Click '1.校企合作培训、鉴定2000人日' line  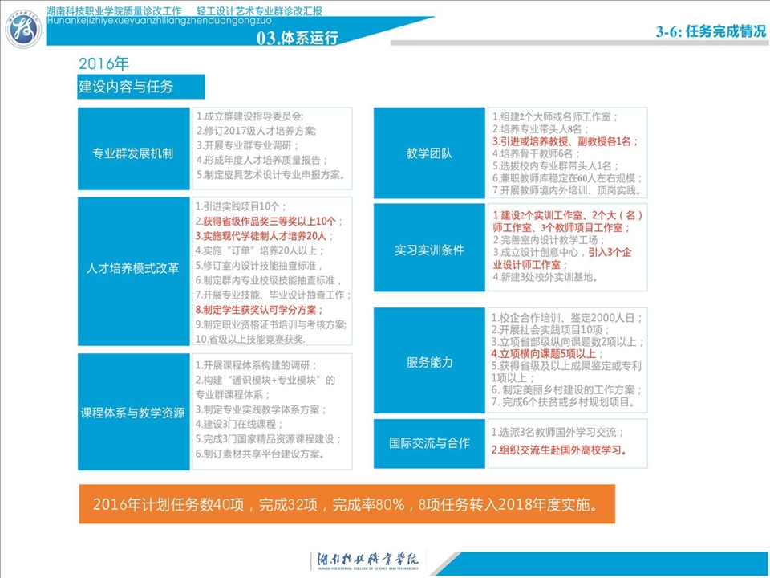tap(567, 318)
